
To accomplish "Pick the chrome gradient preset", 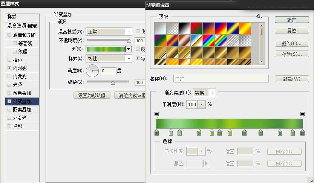I will coord(196,40).
